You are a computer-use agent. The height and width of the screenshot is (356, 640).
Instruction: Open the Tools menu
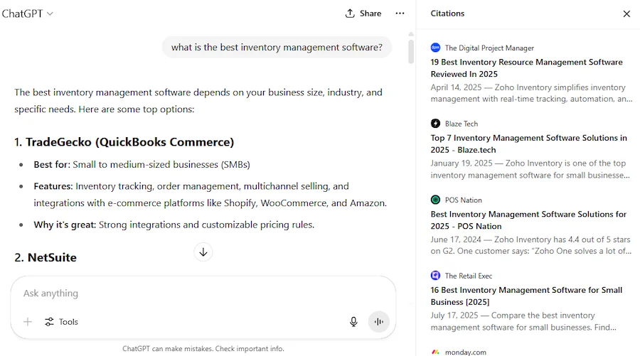62,322
